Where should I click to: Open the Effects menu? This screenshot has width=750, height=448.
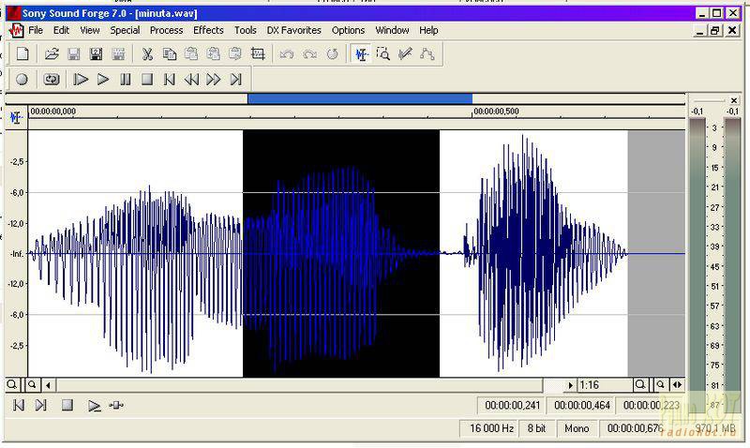(x=208, y=30)
